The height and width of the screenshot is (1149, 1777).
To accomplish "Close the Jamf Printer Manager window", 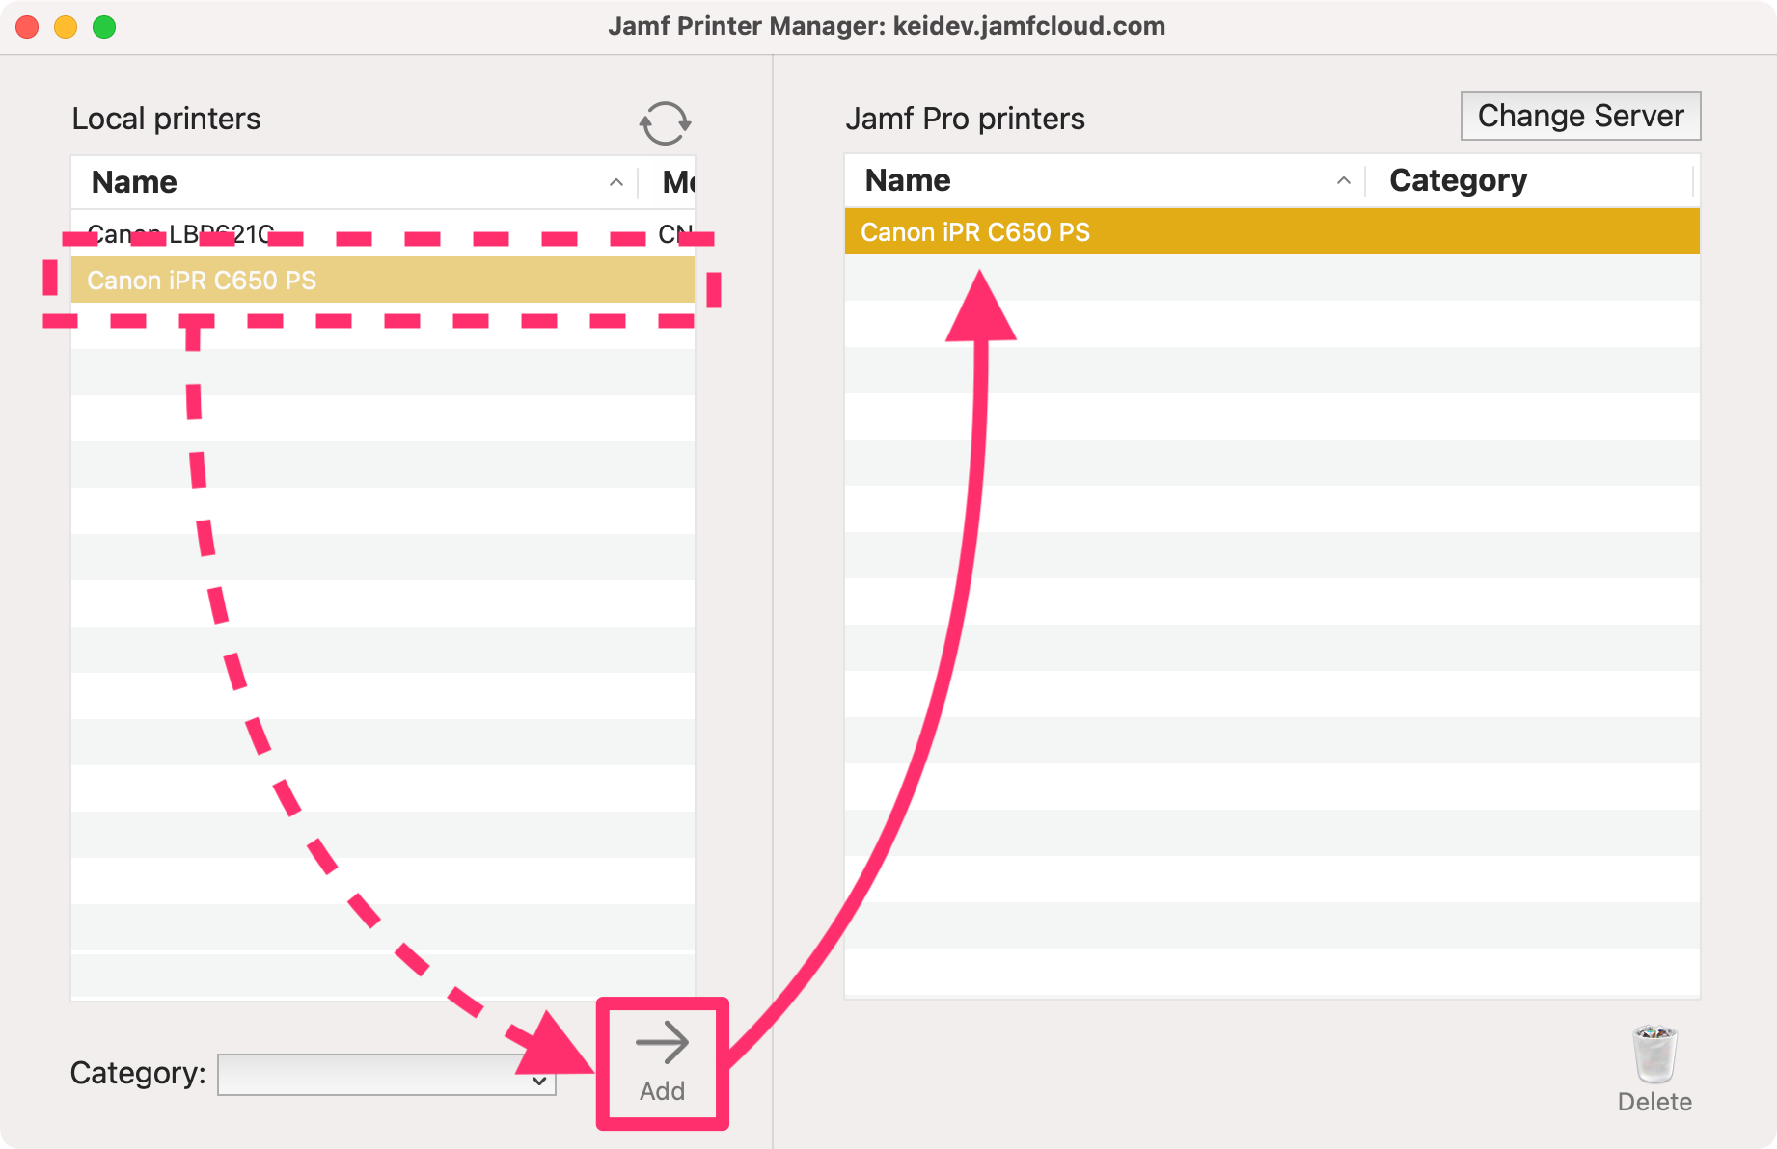I will pos(28,27).
